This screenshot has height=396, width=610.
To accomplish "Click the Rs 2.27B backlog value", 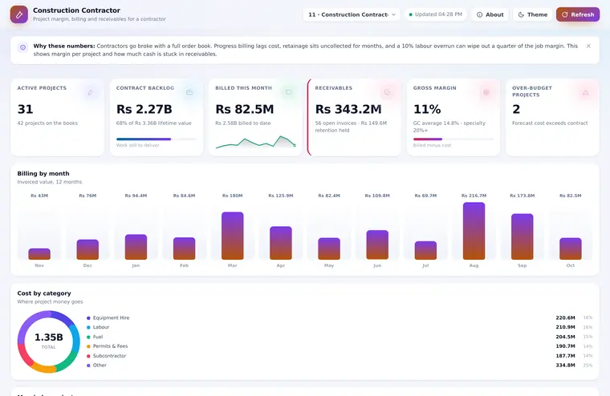I will point(144,110).
